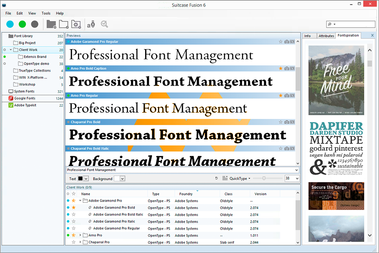Image resolution: width=379 pixels, height=253 pixels.
Task: Click camera snapshot icon on Chaparral Pro Bold Italic preview
Action: pos(287,148)
